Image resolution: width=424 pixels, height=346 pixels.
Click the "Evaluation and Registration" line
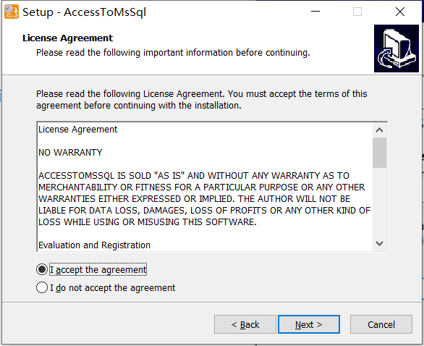click(x=94, y=245)
